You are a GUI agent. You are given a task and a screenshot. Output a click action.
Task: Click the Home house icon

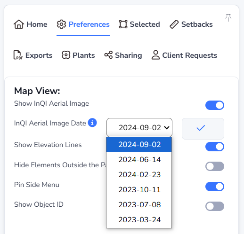(19, 24)
